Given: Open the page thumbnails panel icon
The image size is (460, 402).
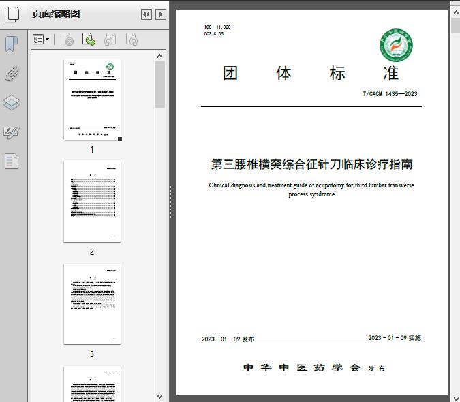Looking at the screenshot, I should pos(12,15).
